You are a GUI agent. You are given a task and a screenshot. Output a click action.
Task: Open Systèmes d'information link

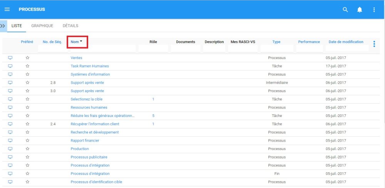tap(90, 74)
